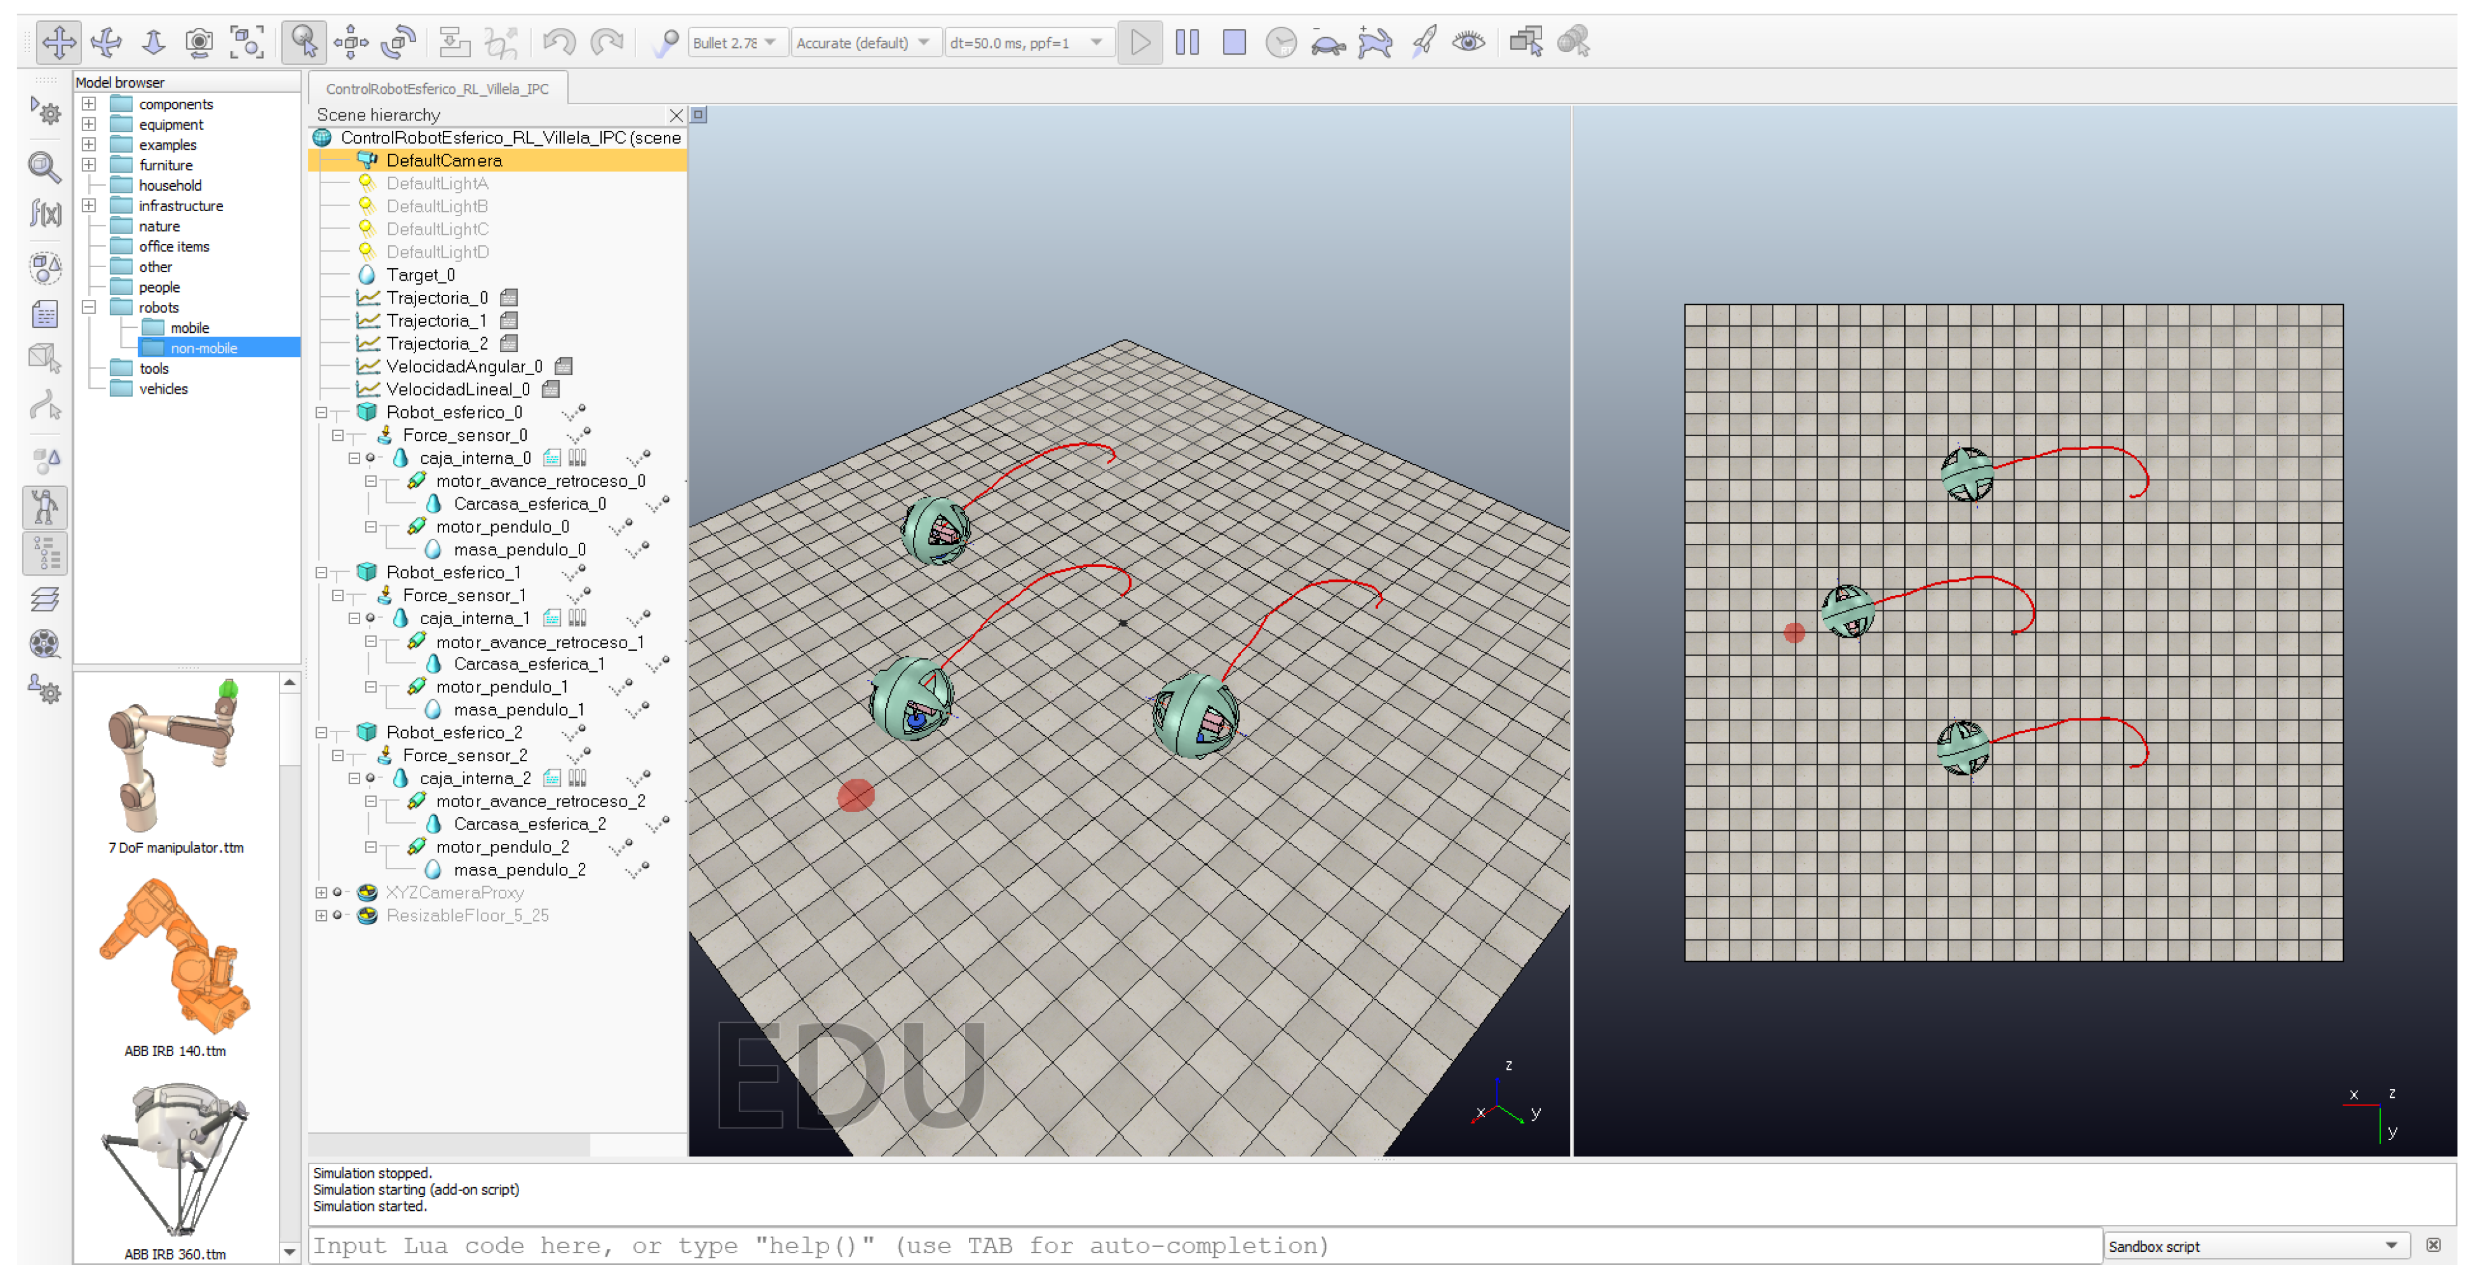Image resolution: width=2473 pixels, height=1276 pixels.
Task: Toggle the real-time clock mode icon
Action: 1281,42
